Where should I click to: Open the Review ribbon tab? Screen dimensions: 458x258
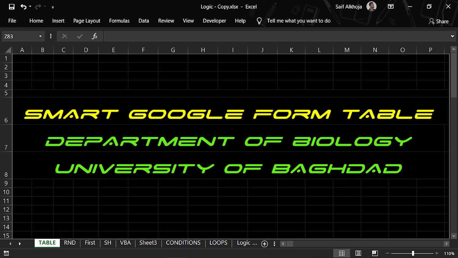pyautogui.click(x=166, y=21)
